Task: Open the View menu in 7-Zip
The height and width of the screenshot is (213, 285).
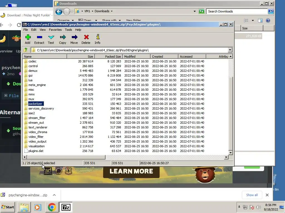Action: pos(43,30)
